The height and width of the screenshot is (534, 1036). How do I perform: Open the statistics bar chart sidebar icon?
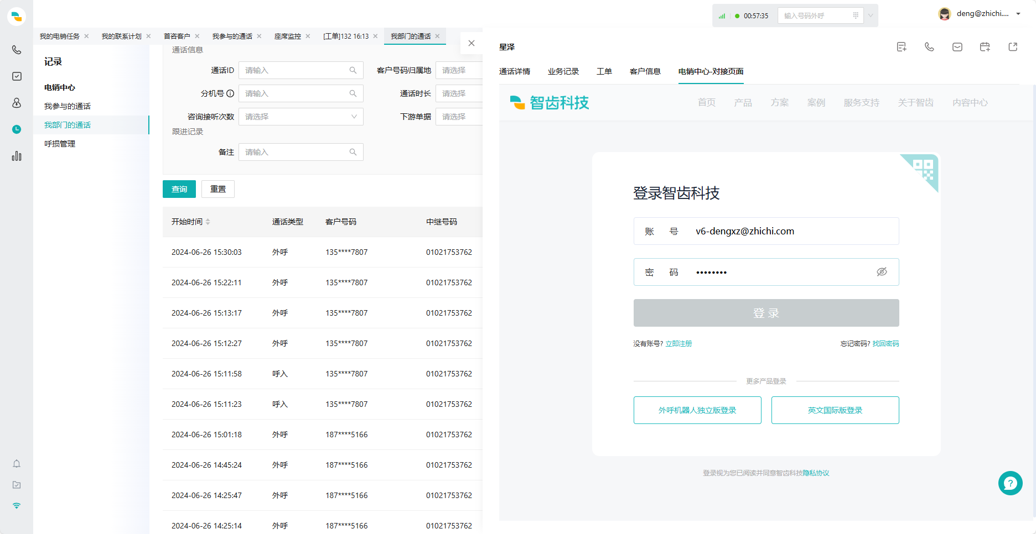(17, 156)
